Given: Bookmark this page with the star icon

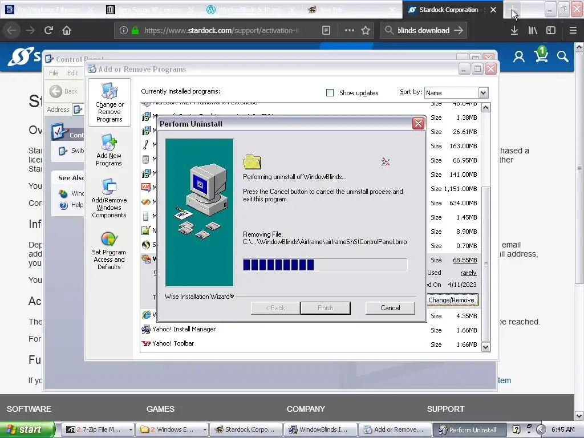Looking at the screenshot, I should click(x=366, y=30).
